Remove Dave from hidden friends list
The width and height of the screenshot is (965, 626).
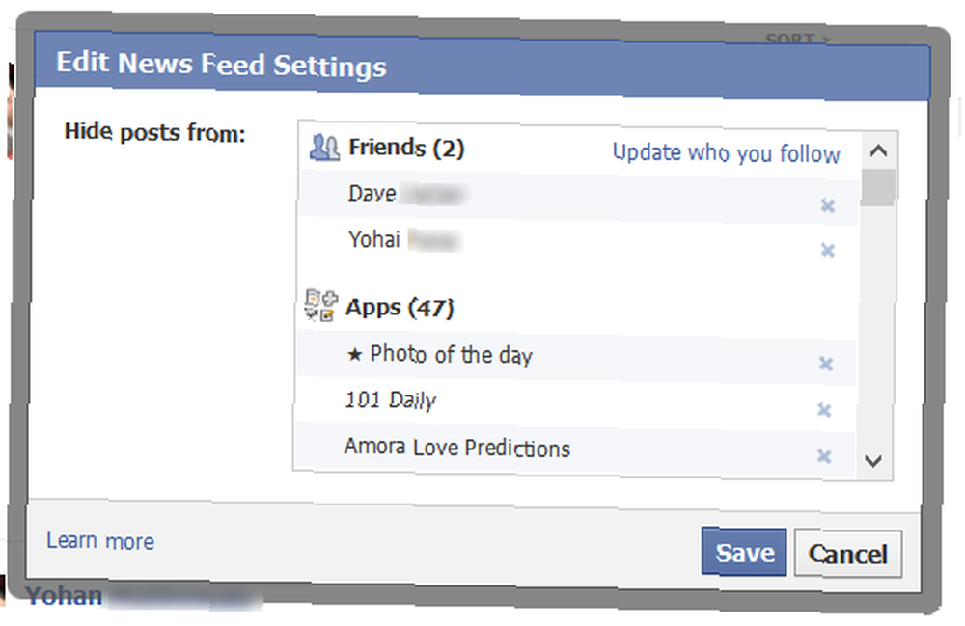(x=828, y=205)
